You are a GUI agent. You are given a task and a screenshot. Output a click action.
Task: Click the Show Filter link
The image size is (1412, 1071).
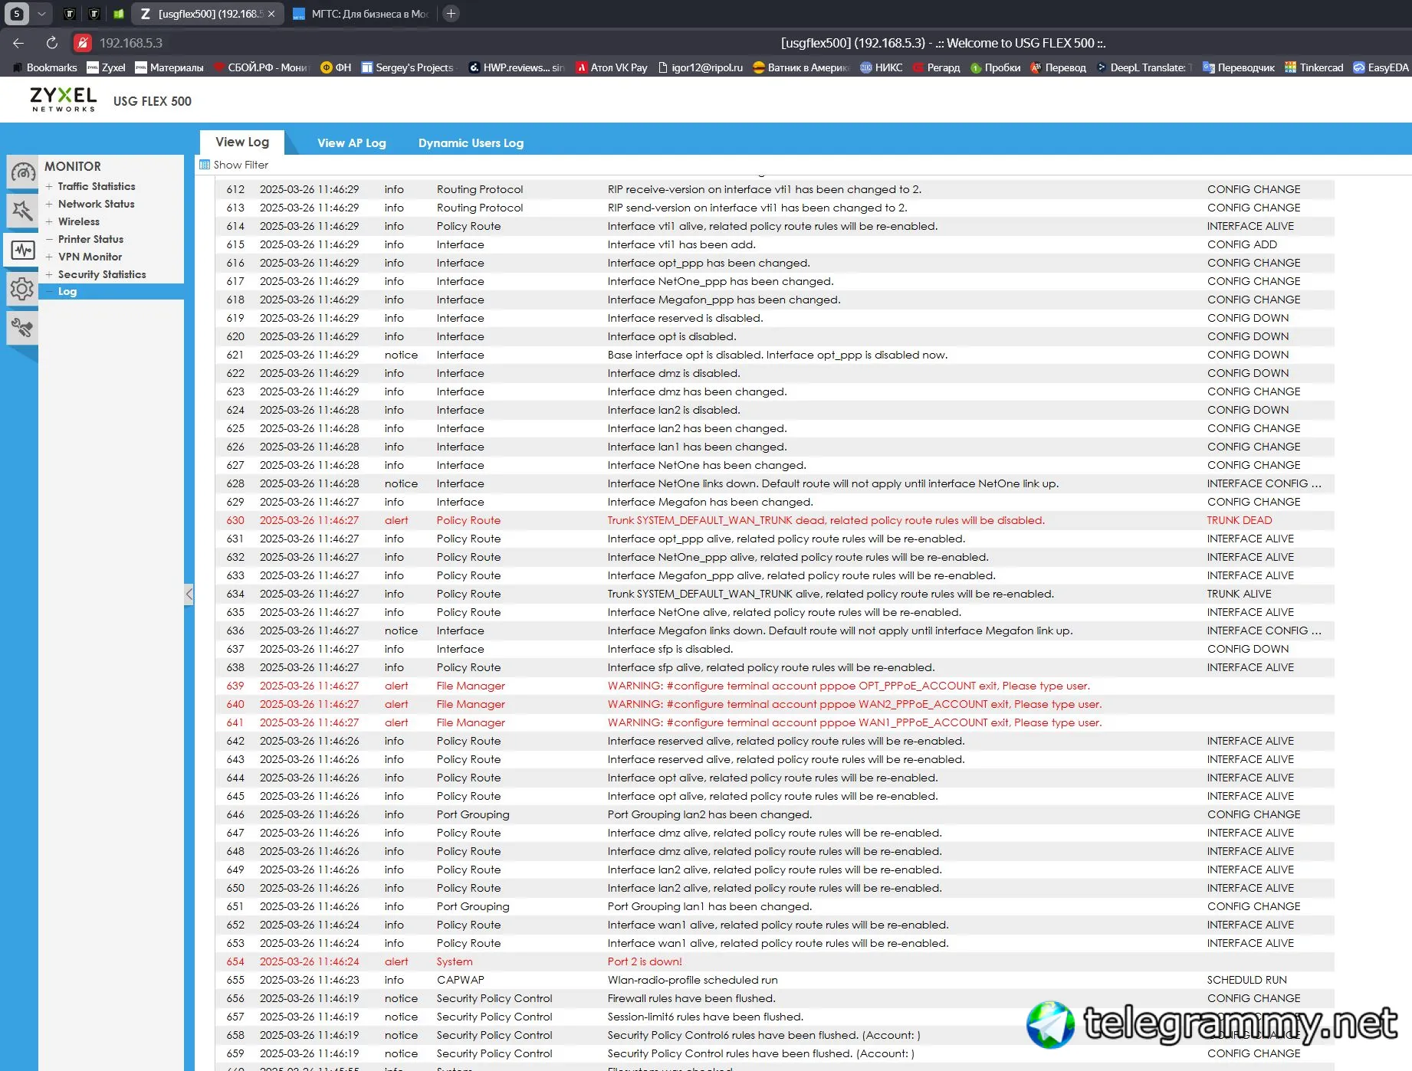[241, 165]
